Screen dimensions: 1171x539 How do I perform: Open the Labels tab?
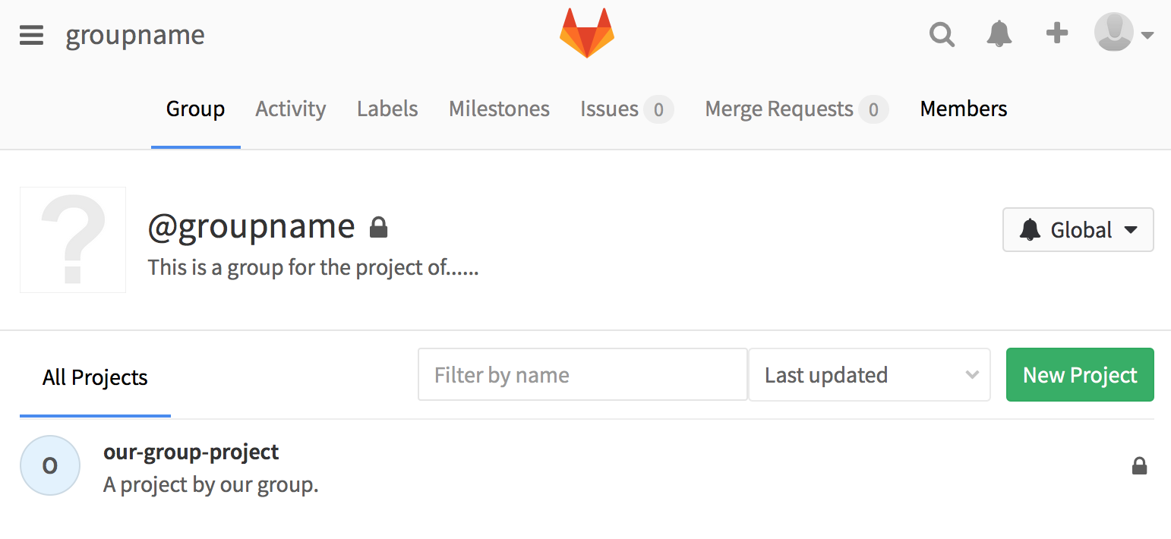click(387, 109)
